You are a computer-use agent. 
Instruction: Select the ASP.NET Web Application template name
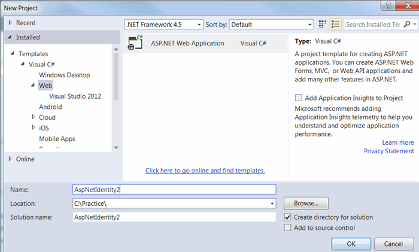[x=187, y=43]
